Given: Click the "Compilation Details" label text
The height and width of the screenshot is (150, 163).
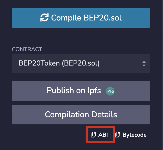Looking at the screenshot, I should tap(81, 114).
